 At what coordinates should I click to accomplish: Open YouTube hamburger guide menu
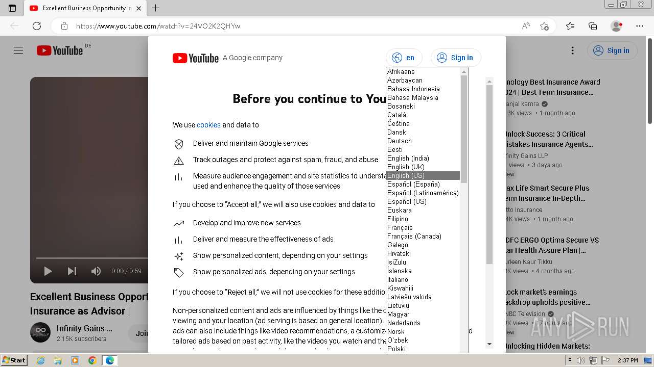click(18, 50)
